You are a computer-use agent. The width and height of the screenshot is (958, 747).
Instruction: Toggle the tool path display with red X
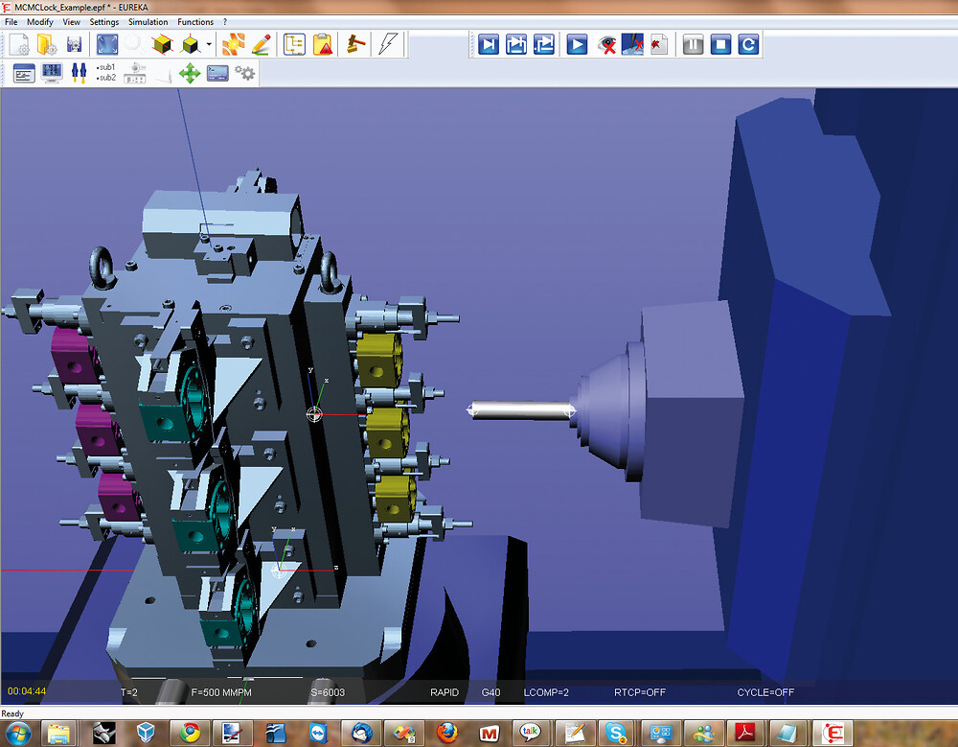[632, 44]
